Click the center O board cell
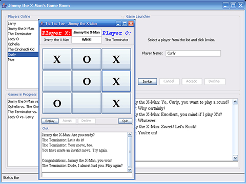The image size is (246, 184). pyautogui.click(x=87, y=81)
